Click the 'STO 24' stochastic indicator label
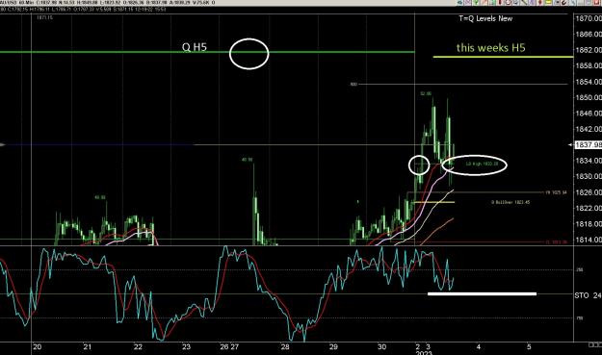 coord(588,295)
